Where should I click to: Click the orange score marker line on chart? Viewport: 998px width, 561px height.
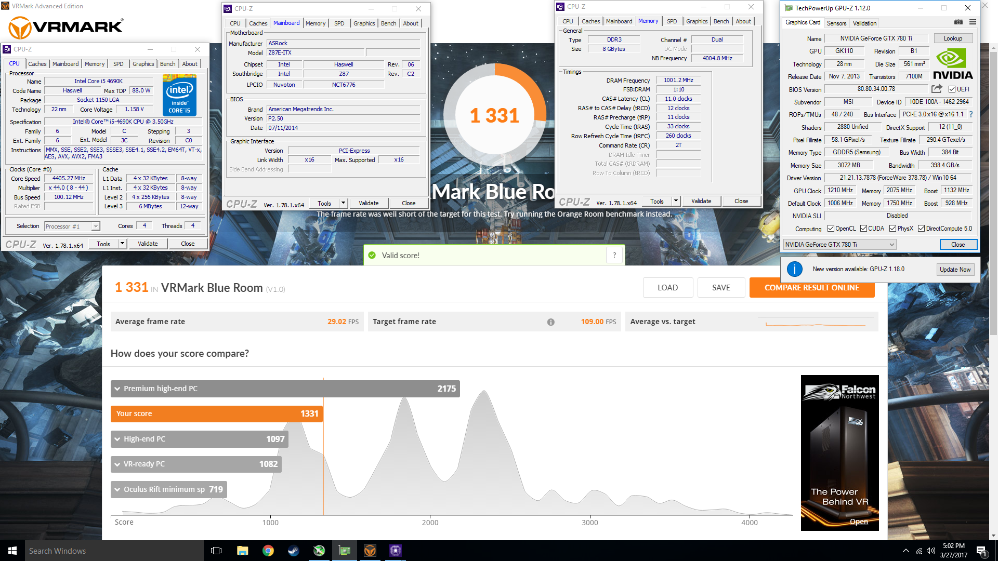[x=323, y=447]
